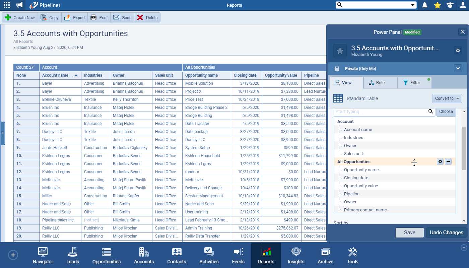Screen dimensions: 469x268
Task: Expand the Private sharing options chevron
Action: point(458,68)
